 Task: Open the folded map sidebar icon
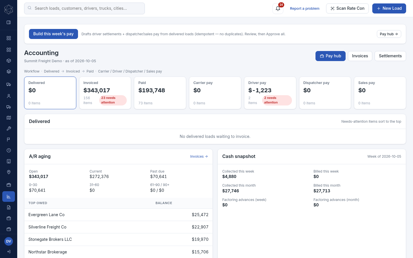(9, 118)
